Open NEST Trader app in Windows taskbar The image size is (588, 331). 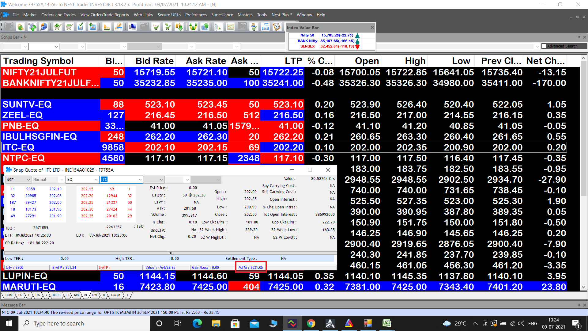click(x=292, y=323)
